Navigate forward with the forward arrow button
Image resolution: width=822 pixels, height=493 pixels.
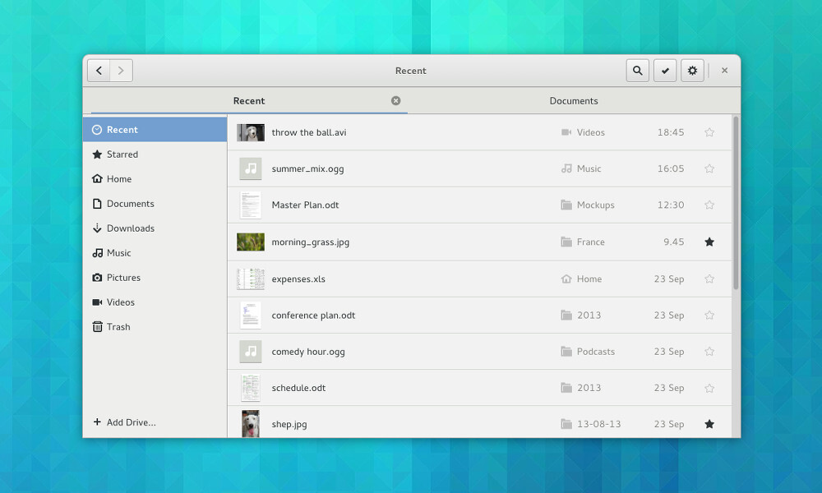click(121, 71)
